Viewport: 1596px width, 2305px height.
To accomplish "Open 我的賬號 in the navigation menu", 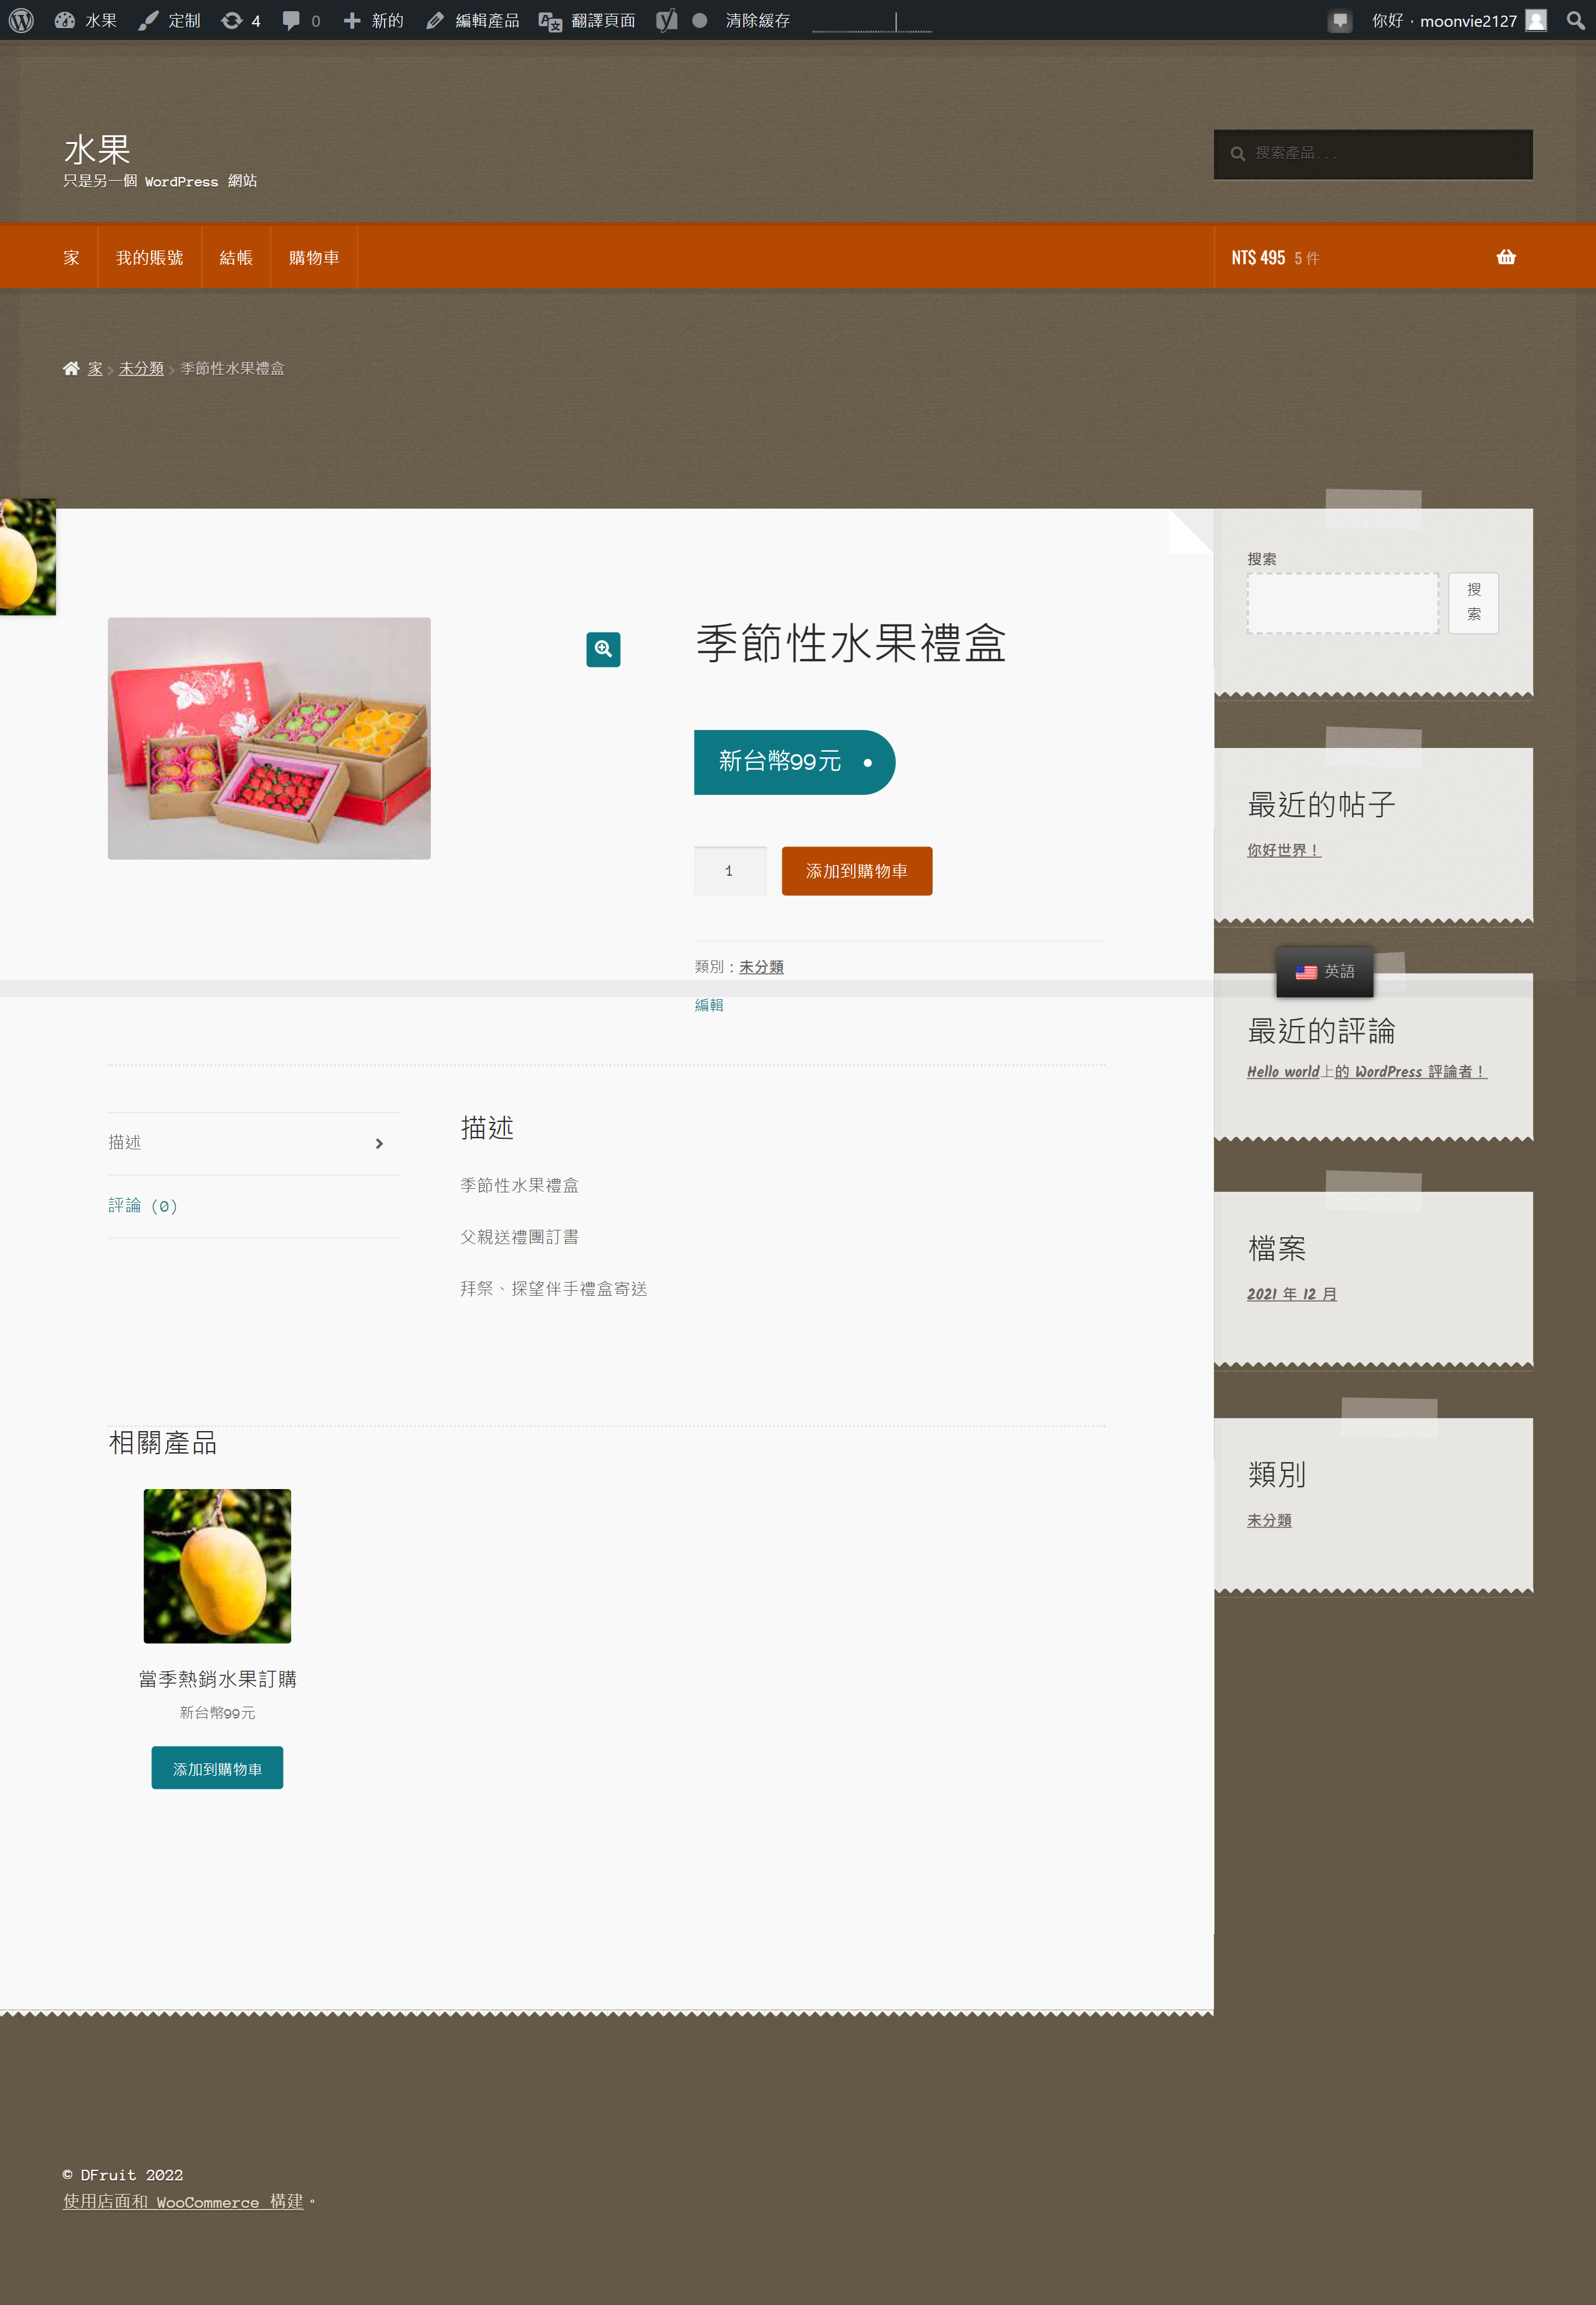I will pyautogui.click(x=149, y=258).
